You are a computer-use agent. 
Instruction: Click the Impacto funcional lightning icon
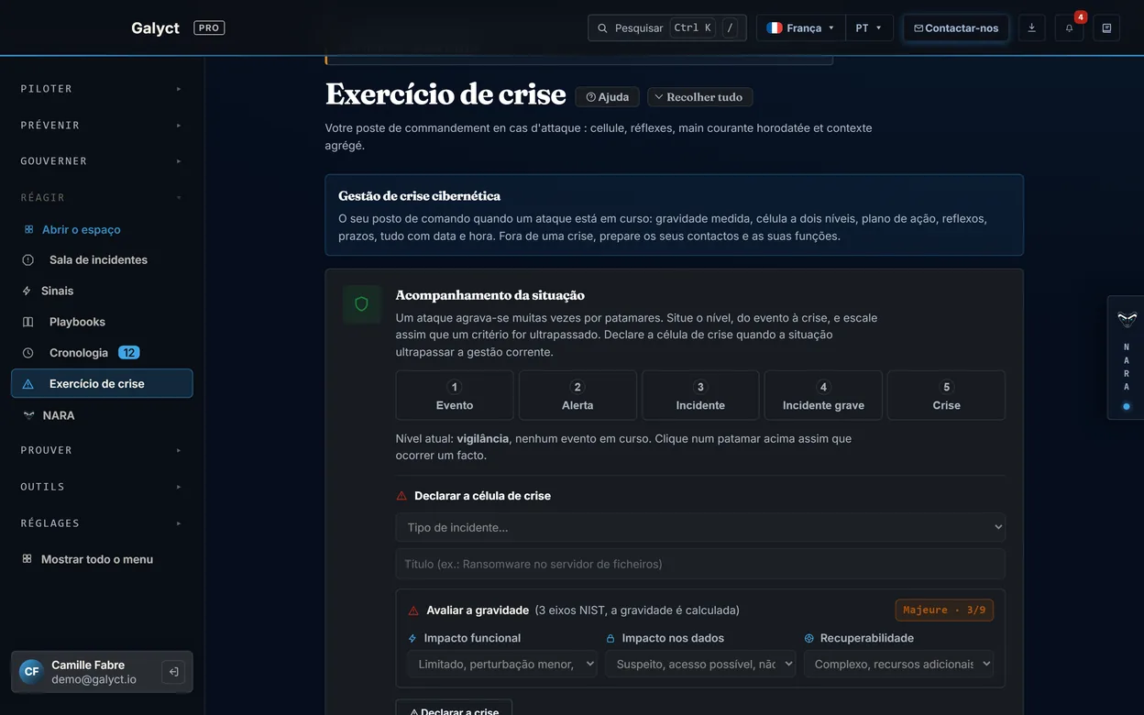[412, 638]
